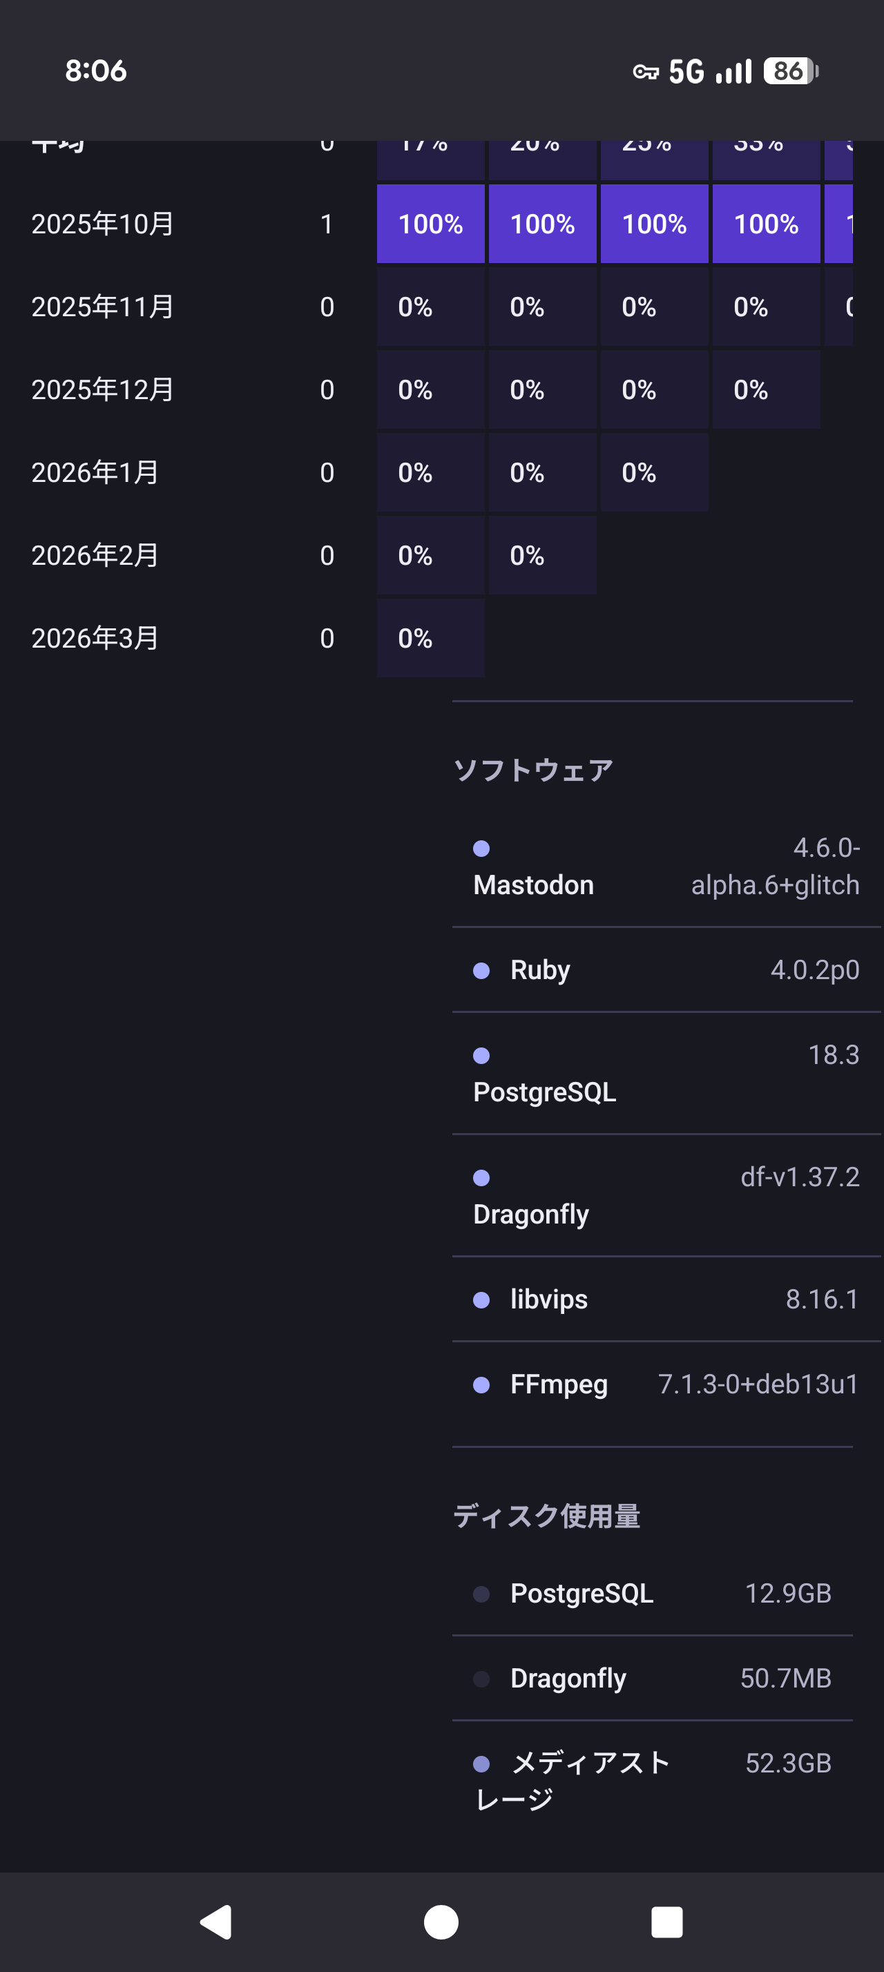Tap the status dot beside Ruby
Screen dimensions: 884x1972
481,971
